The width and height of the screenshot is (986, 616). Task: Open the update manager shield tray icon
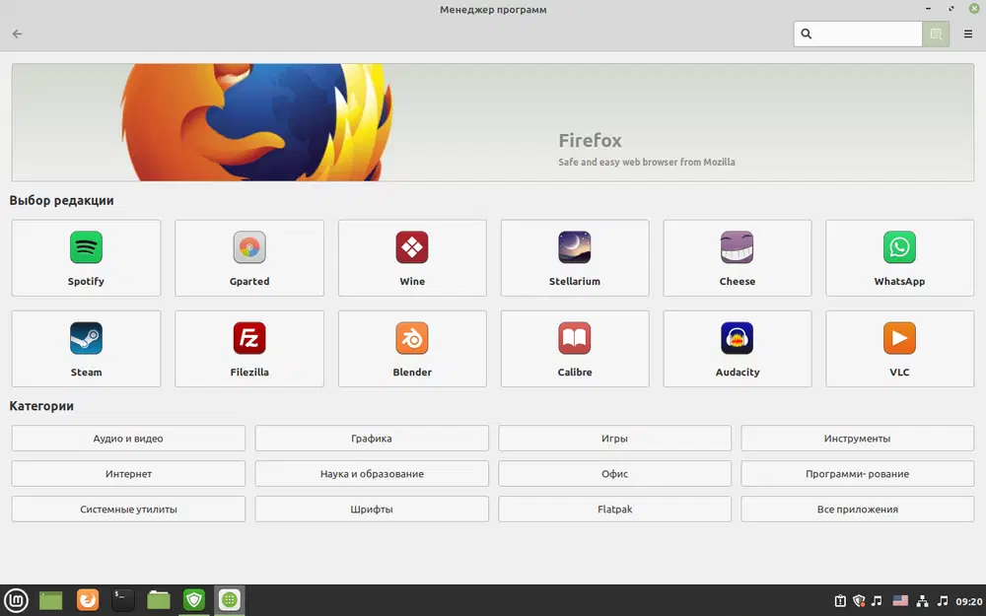tap(859, 601)
